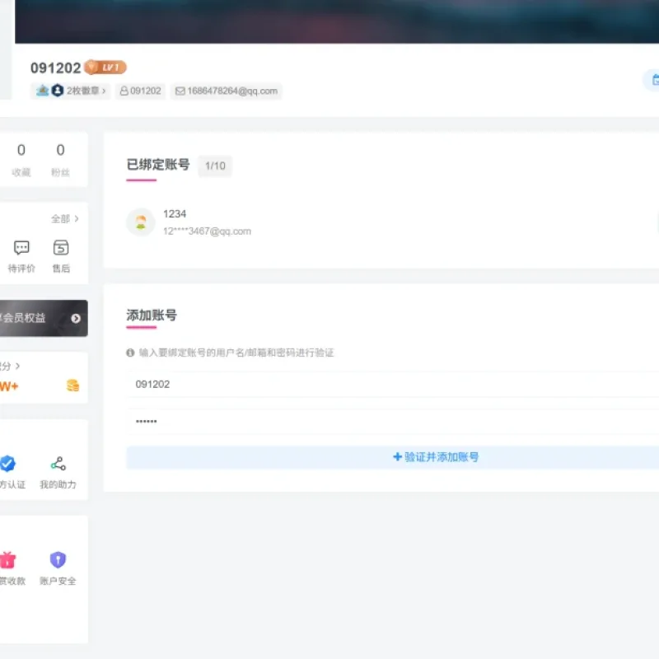Click the gold coins icon
Viewport: 659px width, 659px height.
[72, 386]
